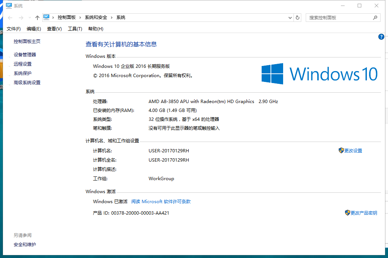Viewport: 388px width, 258px height.
Task: Click the 查看有关计算机的基本信息 heading
Action: point(121,44)
